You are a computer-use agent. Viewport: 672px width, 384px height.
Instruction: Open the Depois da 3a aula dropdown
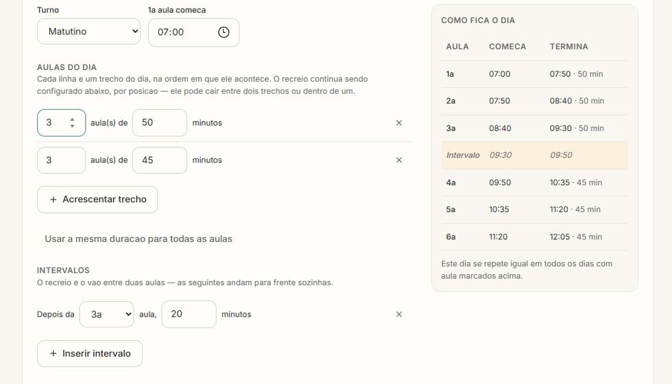pos(107,314)
